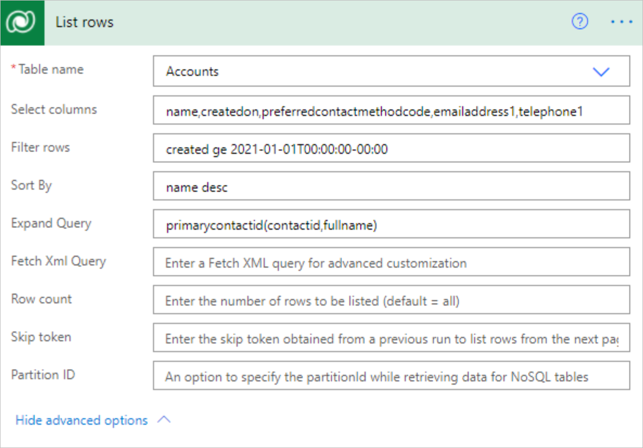Focus the Filter rows input
Screen dimensions: 643x448
(x=391, y=148)
